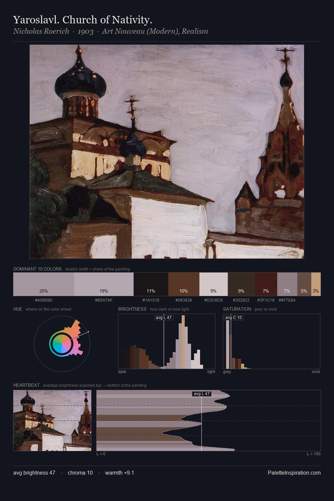Click the small heartbeat painting thumbnail
Viewport: 334px width, 501px height.
52,421
